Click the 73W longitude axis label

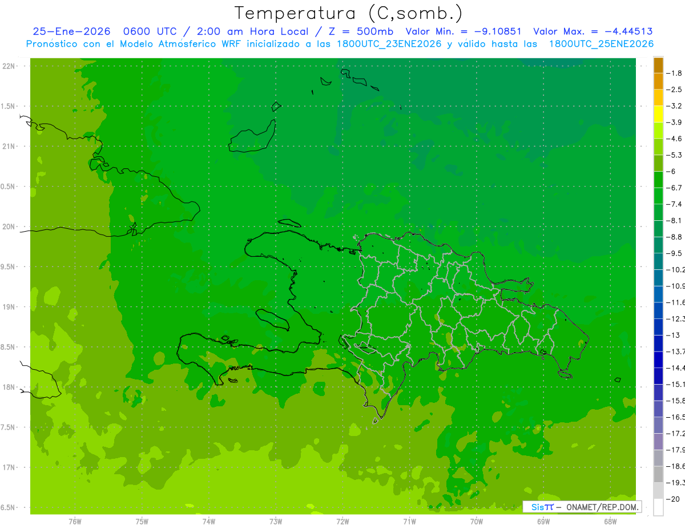tap(276, 522)
